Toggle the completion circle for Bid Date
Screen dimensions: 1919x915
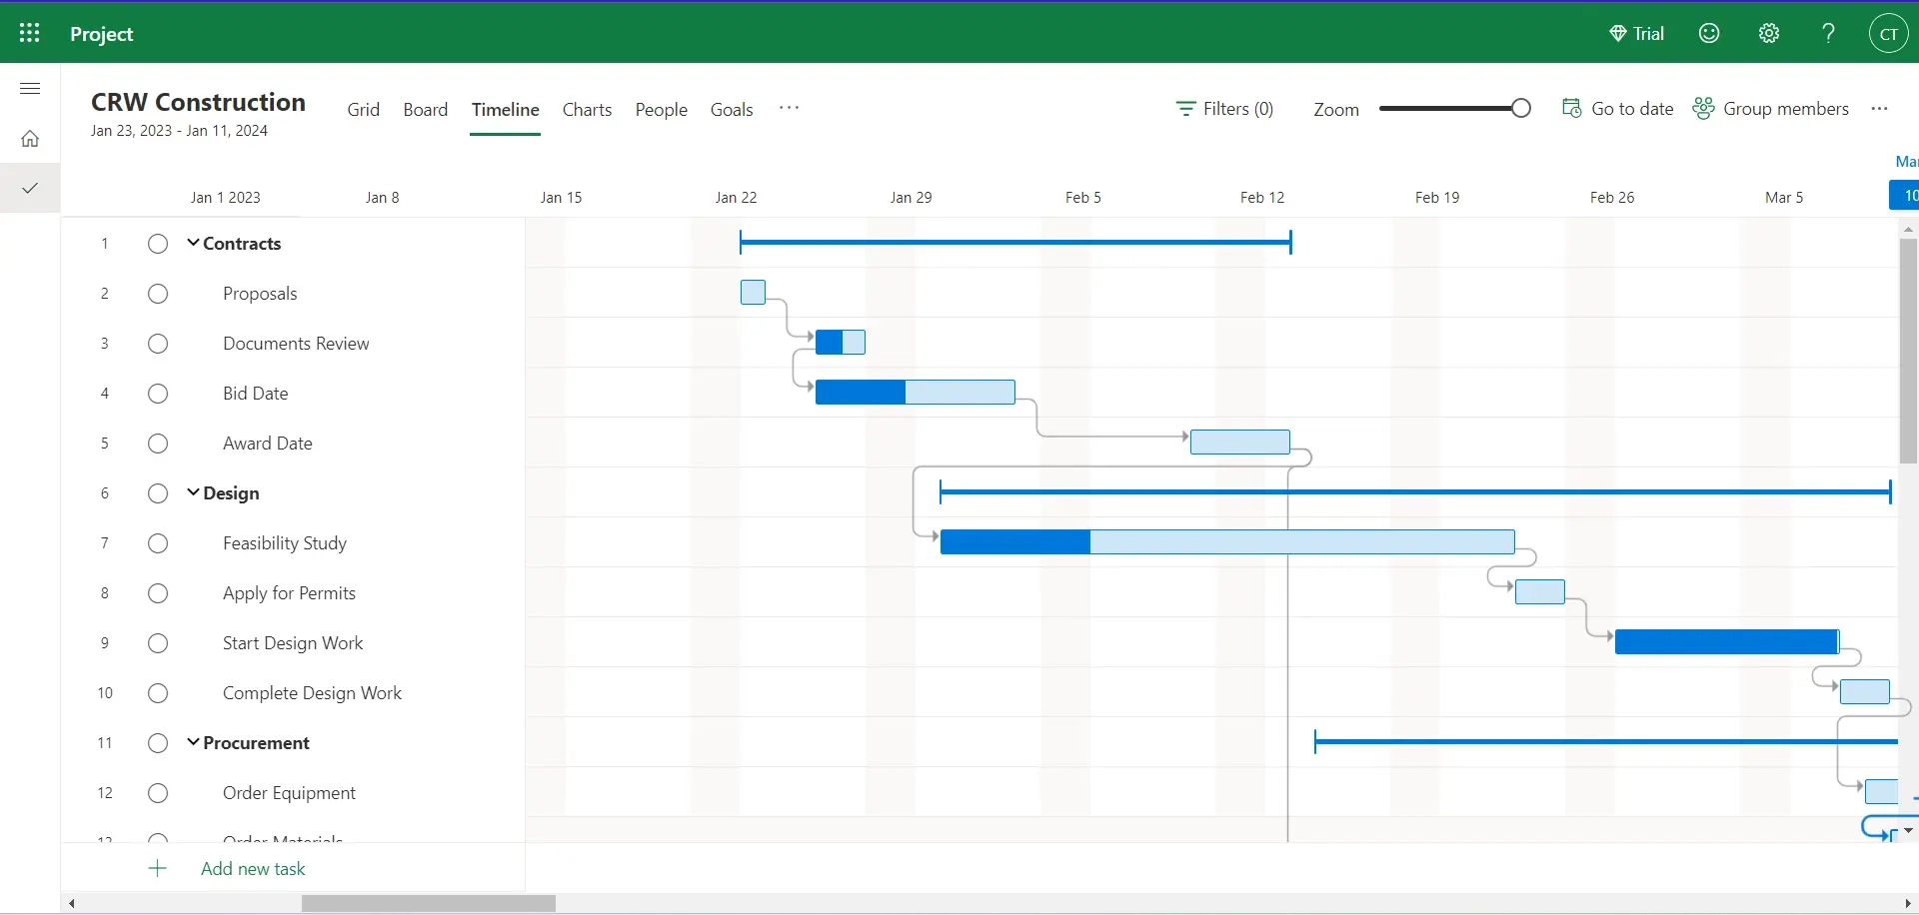pyautogui.click(x=157, y=393)
